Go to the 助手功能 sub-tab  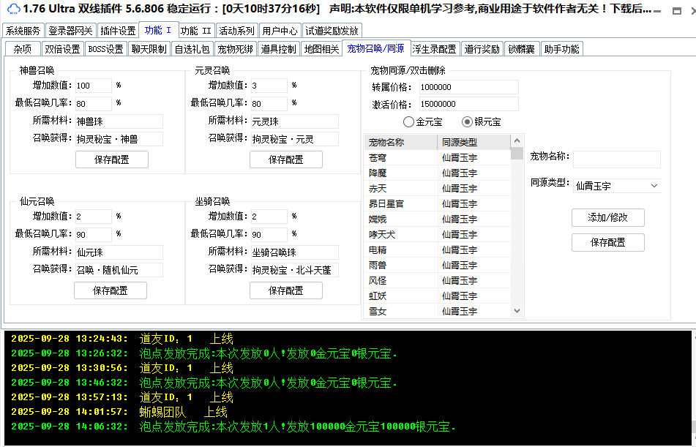pos(561,49)
